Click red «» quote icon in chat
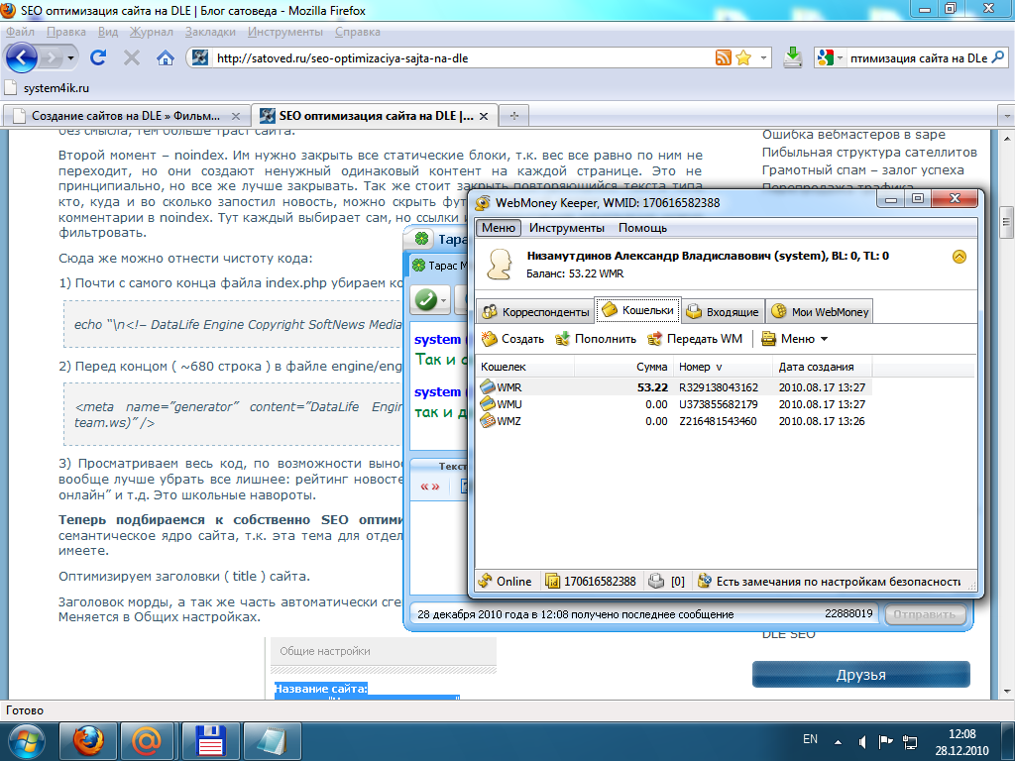Viewport: 1015px width, 761px height. pyautogui.click(x=430, y=487)
